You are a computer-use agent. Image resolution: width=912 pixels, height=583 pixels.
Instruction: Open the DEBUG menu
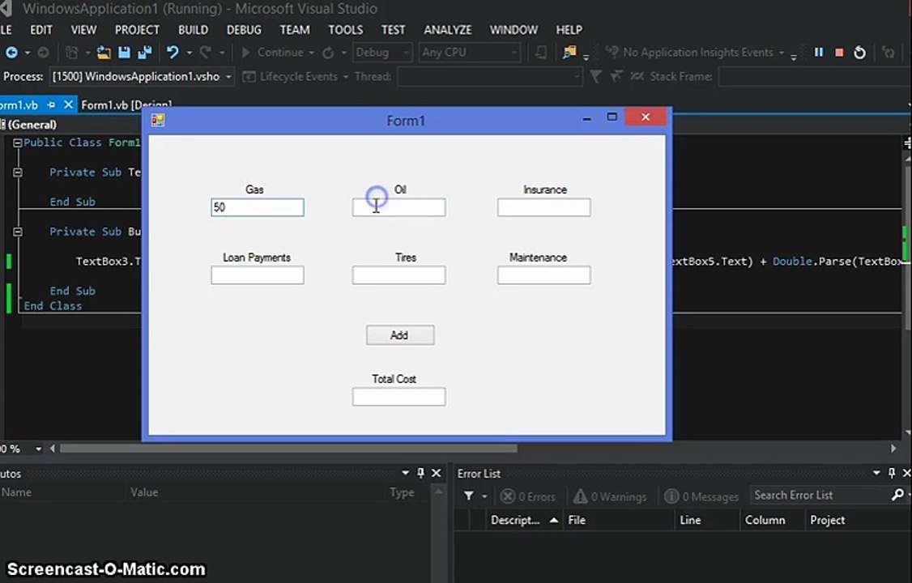click(244, 30)
